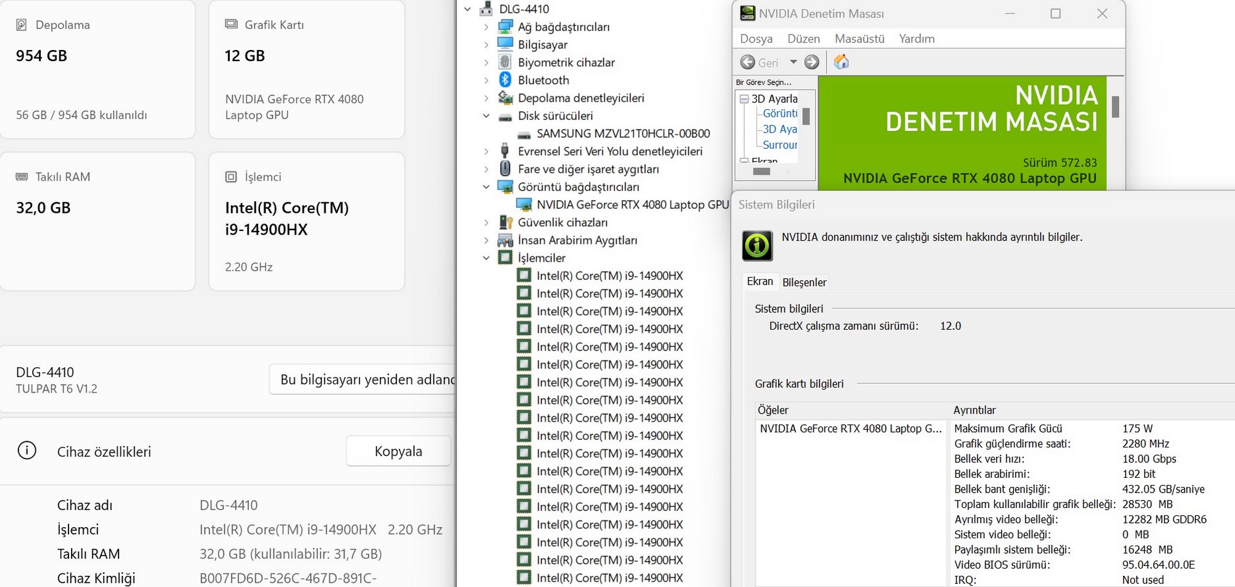Click the Cihaz özellikleri info icon
Screen dimensions: 1235x587
27,451
